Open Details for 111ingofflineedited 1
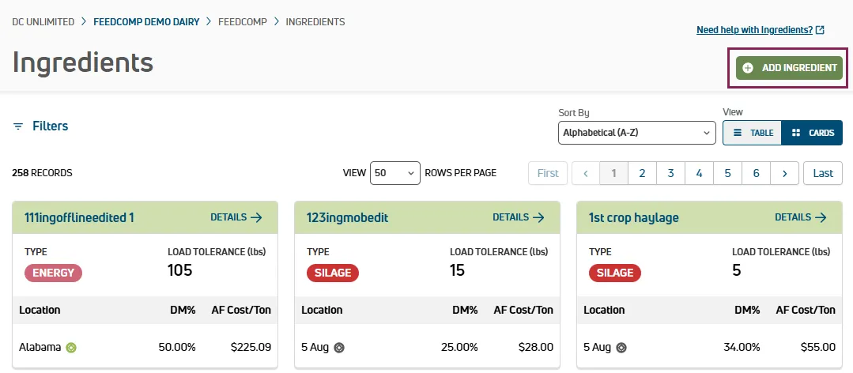 (236, 217)
